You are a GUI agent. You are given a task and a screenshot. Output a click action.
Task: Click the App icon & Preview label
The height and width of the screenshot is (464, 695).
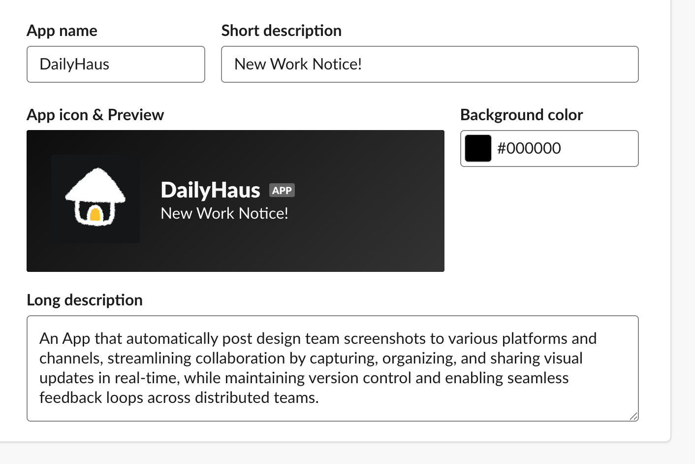(x=95, y=115)
